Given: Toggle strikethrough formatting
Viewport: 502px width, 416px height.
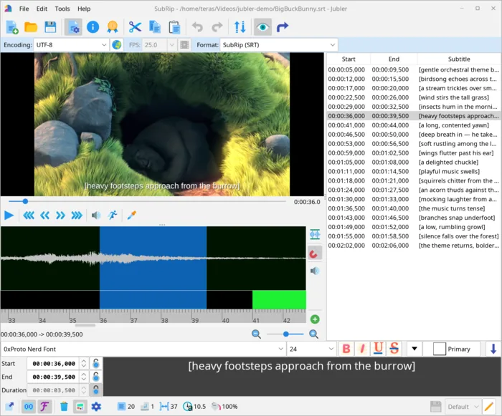Looking at the screenshot, I should pos(394,349).
